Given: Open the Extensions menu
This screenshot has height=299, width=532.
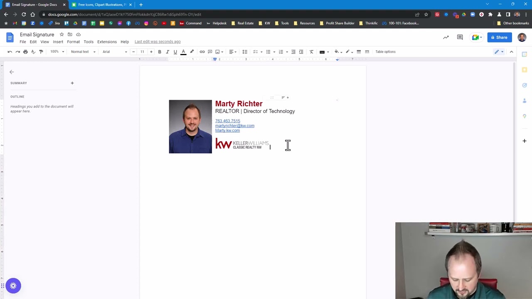Looking at the screenshot, I should [x=107, y=42].
